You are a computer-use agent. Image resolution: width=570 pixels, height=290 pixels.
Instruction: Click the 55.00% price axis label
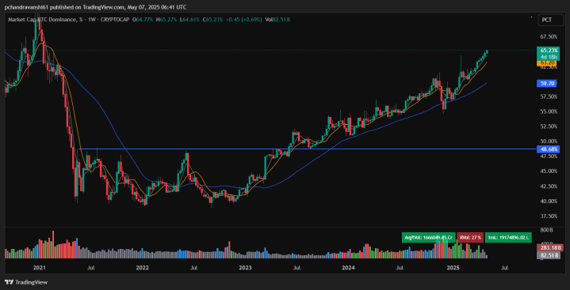coord(549,111)
